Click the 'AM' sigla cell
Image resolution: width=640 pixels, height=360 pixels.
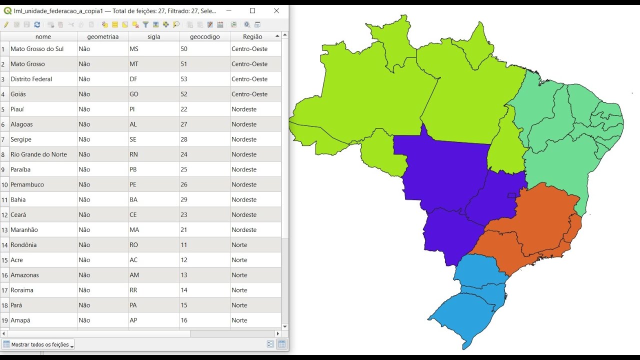point(154,275)
